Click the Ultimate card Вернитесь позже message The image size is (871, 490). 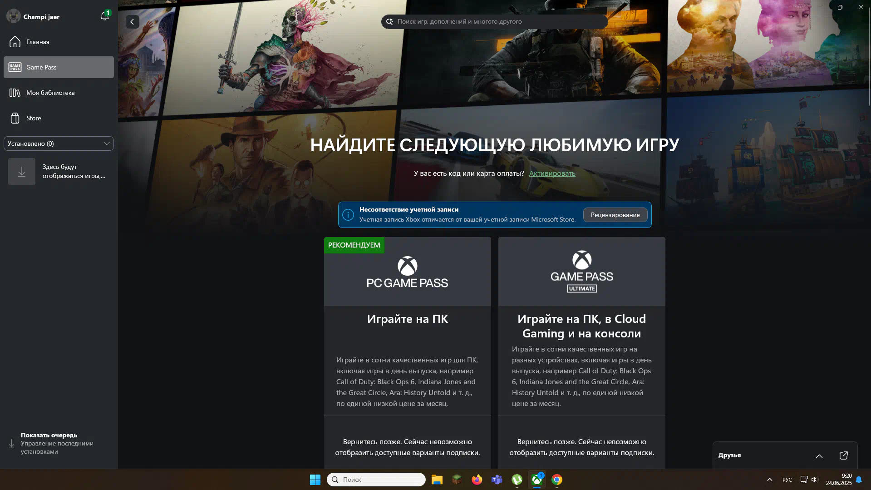coord(581,447)
